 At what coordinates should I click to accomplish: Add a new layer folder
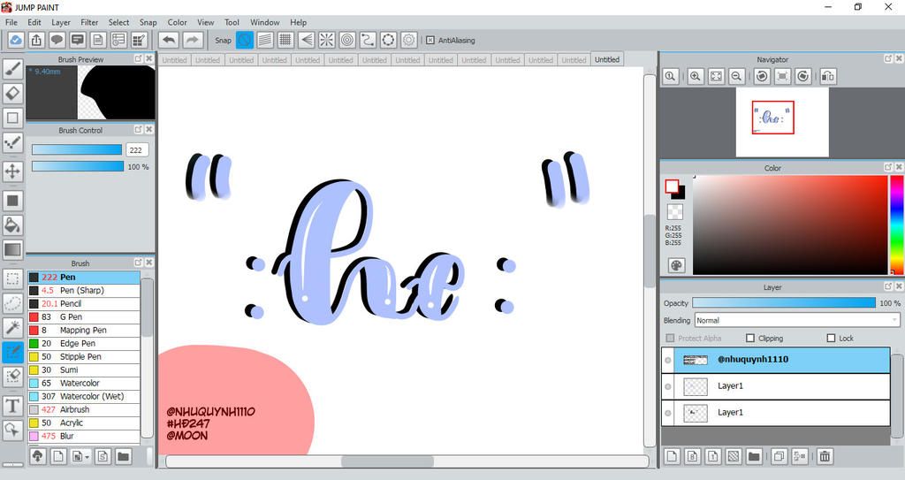click(754, 456)
